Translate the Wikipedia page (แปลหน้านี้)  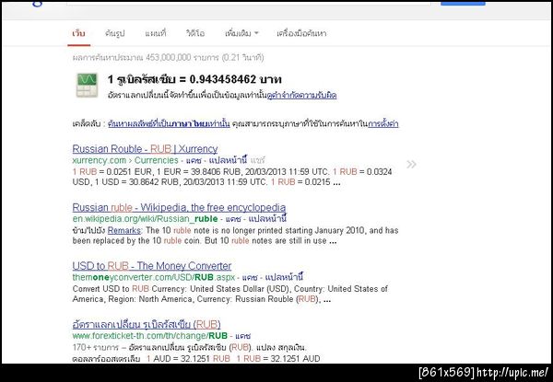[267, 219]
